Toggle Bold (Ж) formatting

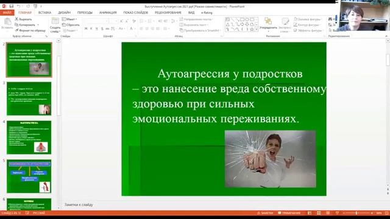(x=86, y=29)
